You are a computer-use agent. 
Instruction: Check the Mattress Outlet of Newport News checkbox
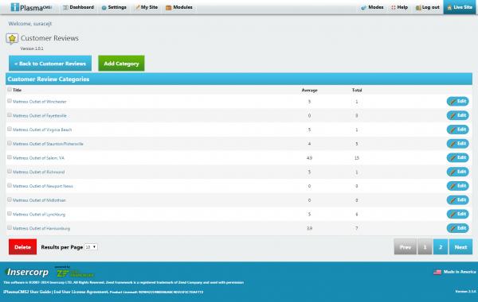[x=10, y=185]
